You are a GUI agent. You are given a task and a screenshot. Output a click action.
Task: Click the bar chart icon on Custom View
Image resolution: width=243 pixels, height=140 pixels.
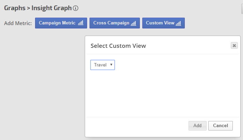[x=178, y=23]
